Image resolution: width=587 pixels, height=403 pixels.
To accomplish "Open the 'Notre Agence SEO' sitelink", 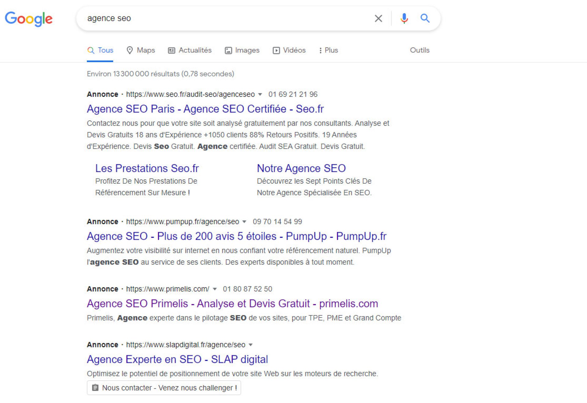I will tap(301, 168).
